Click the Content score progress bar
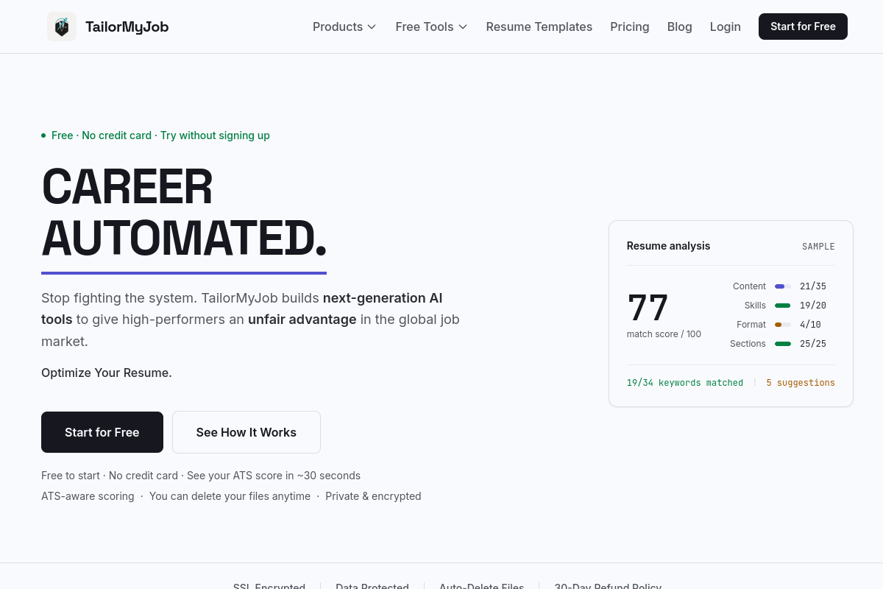The width and height of the screenshot is (883, 589). tap(783, 286)
